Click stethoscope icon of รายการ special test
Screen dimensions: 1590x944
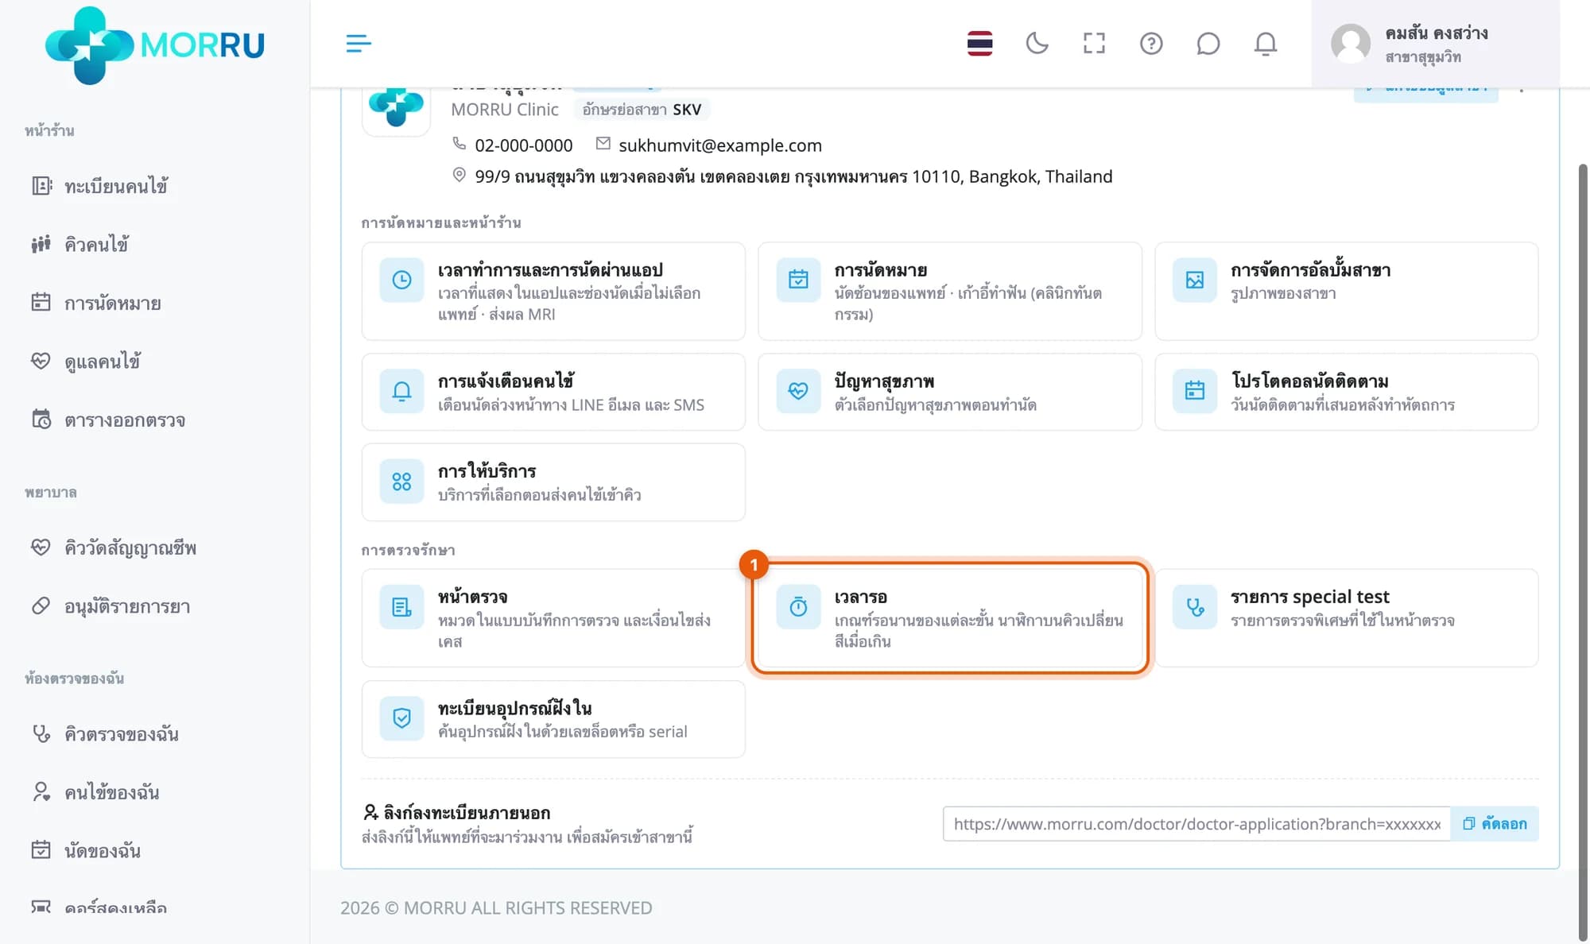click(x=1195, y=607)
